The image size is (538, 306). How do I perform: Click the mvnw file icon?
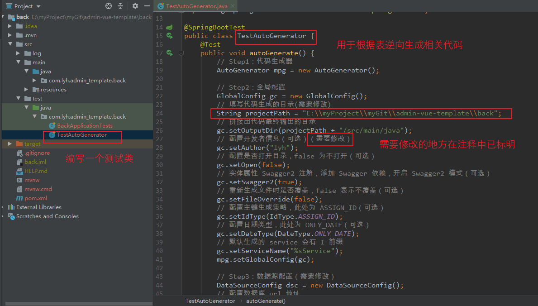19,180
